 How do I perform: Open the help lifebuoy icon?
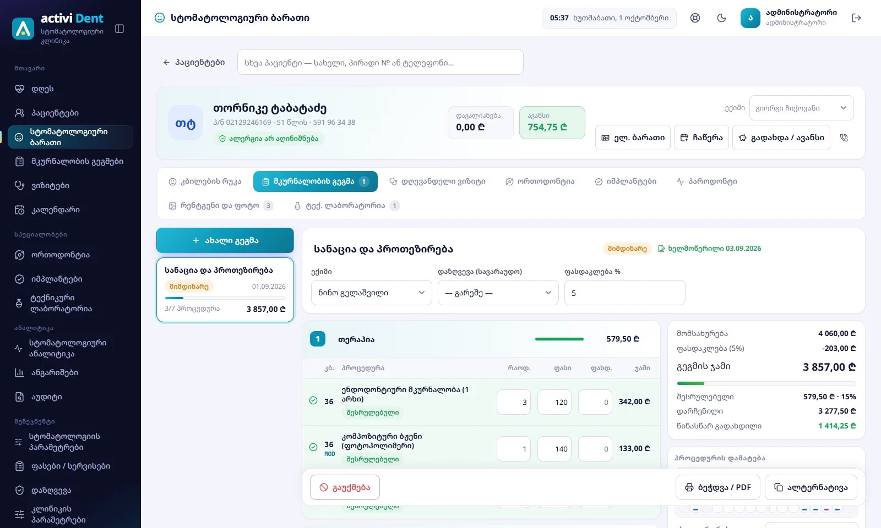coord(695,18)
